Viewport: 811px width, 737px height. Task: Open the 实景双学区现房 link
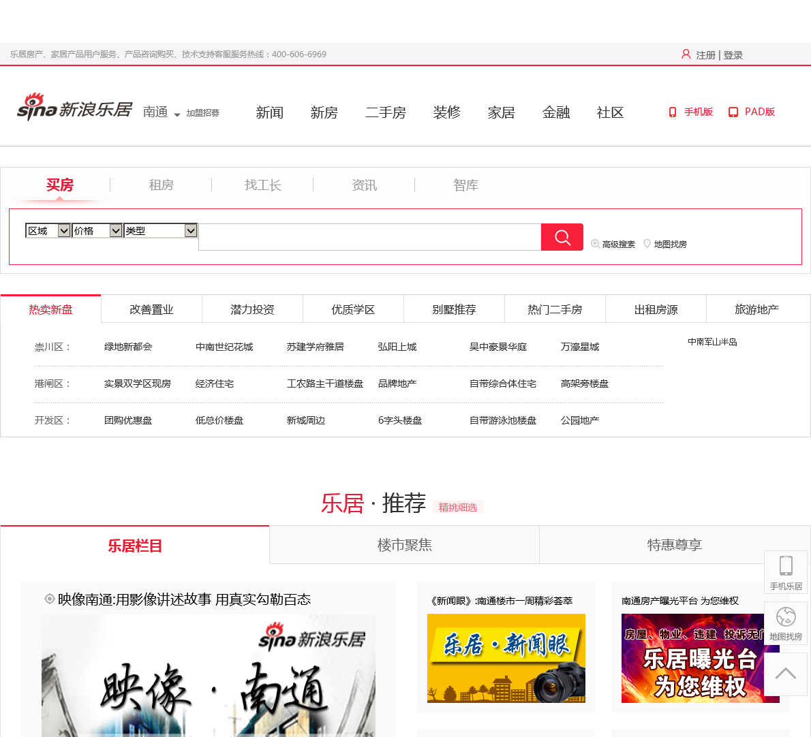click(138, 383)
